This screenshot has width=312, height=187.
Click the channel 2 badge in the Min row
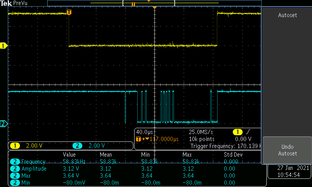coord(15,183)
